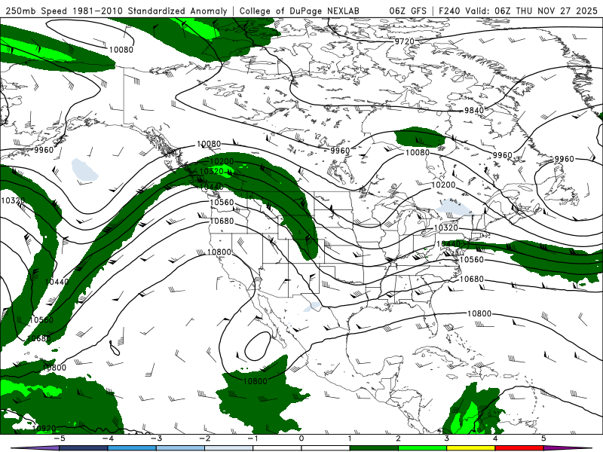This screenshot has width=603, height=452.
Task: Select the dark green 1 to 2 legend swatch
Action: pyautogui.click(x=374, y=448)
